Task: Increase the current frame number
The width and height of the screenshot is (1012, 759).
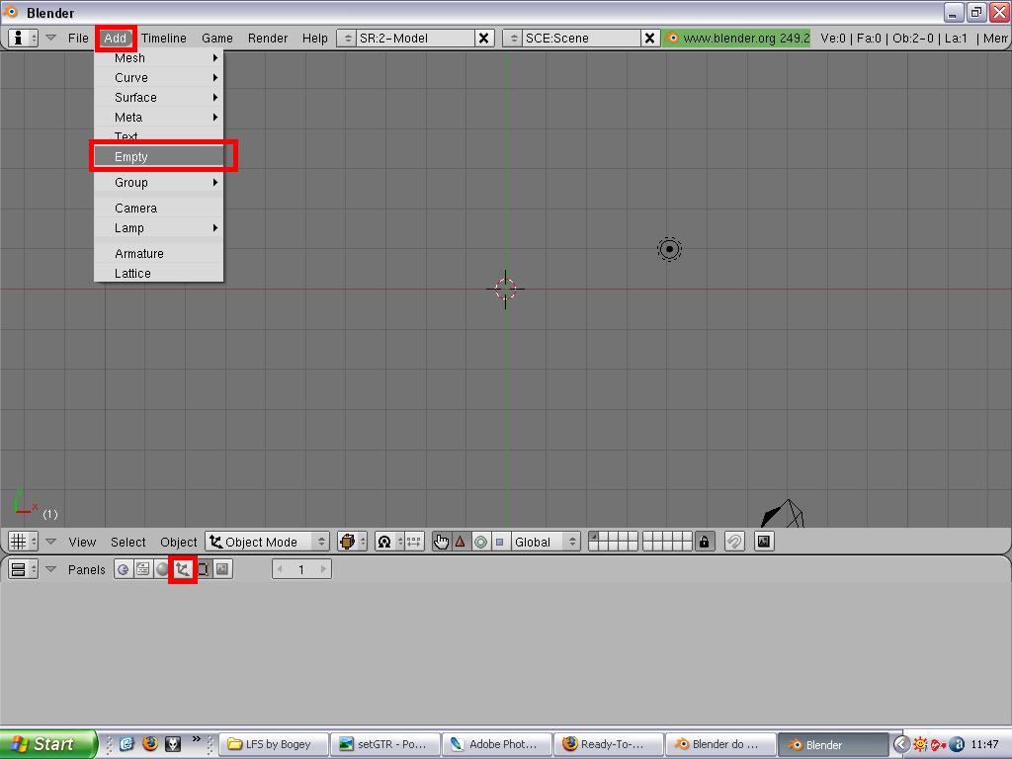Action: [x=323, y=569]
